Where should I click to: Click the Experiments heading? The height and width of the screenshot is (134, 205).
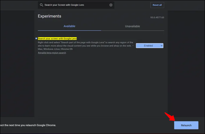pyautogui.click(x=50, y=16)
